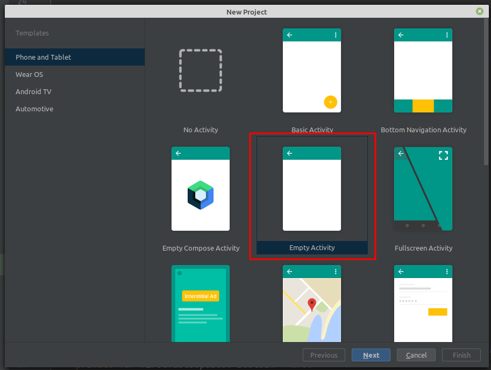Pick the Google Maps activity template
This screenshot has width=491, height=370.
click(x=312, y=303)
